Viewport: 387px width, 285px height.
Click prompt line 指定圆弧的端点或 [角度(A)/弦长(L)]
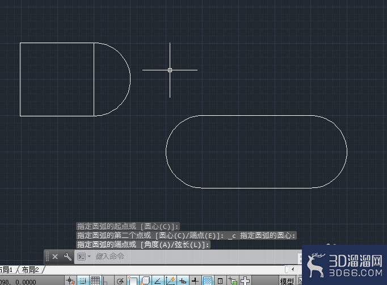144,245
